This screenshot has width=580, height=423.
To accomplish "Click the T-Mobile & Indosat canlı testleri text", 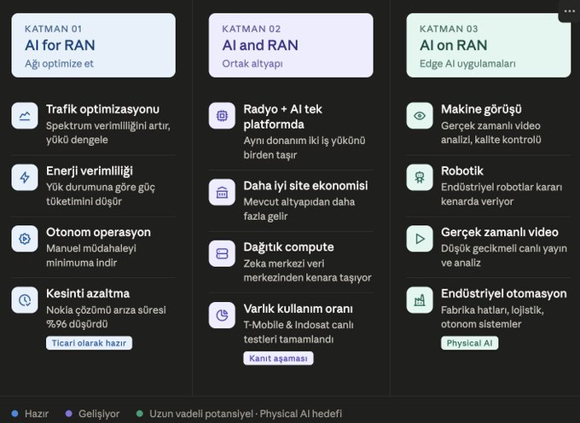I will coord(299,332).
